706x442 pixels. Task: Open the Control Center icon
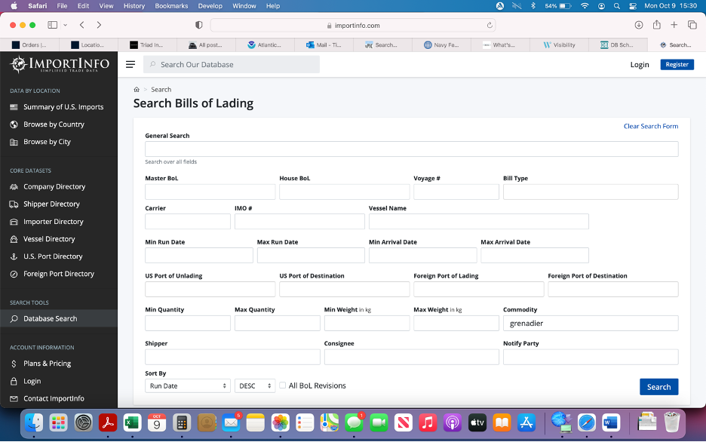click(x=633, y=6)
